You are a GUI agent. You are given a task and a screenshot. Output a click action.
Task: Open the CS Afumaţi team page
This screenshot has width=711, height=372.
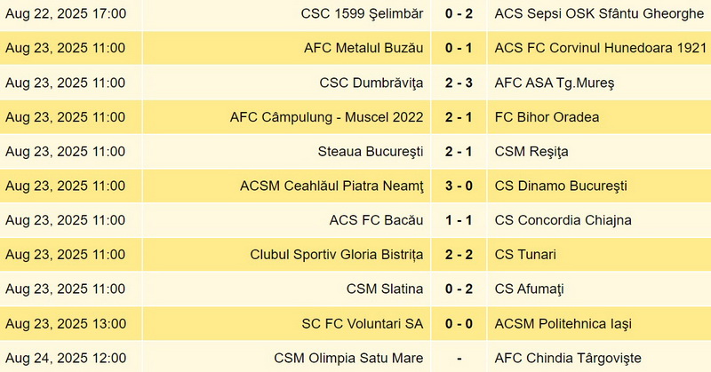529,289
